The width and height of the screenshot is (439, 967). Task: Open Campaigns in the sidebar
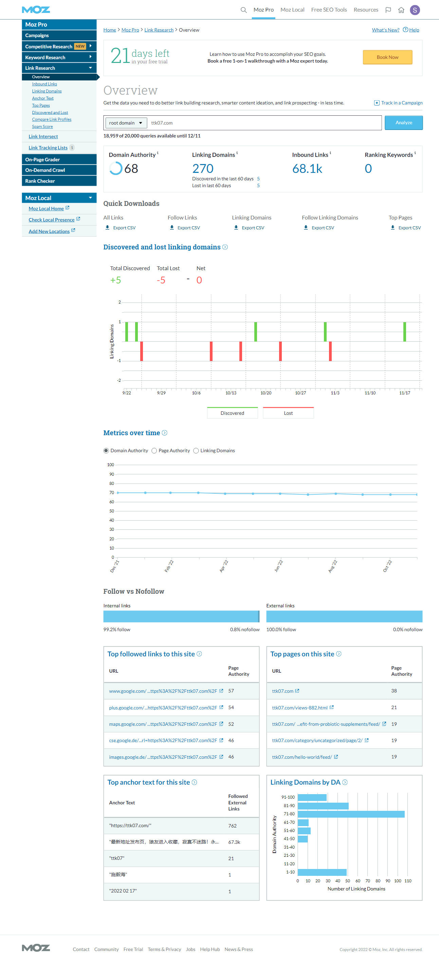[x=59, y=35]
